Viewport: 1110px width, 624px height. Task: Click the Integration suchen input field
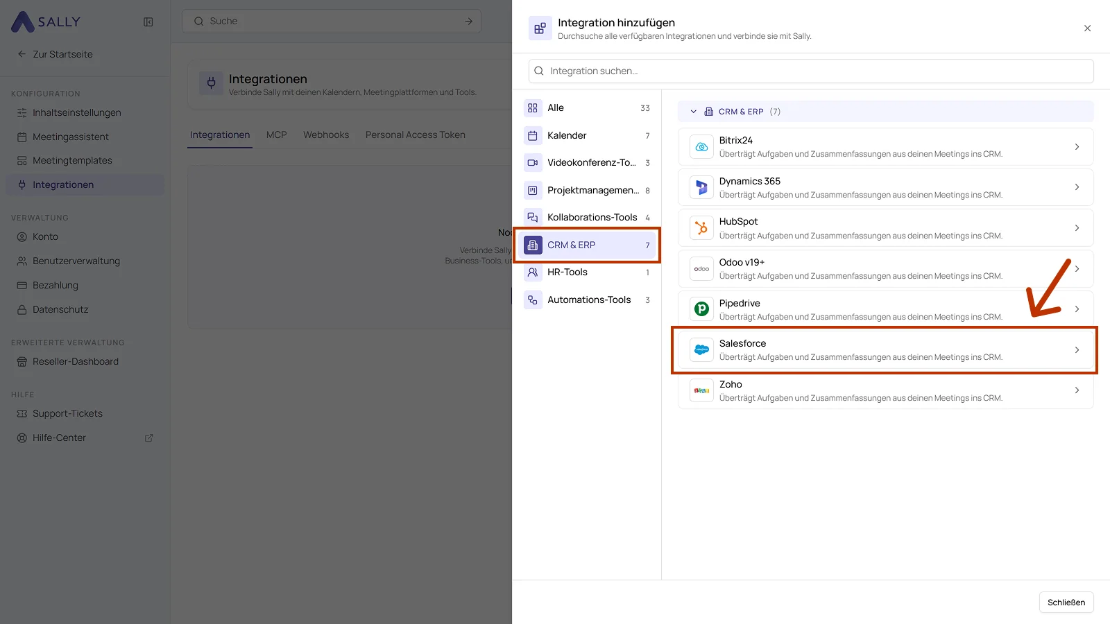click(x=811, y=71)
